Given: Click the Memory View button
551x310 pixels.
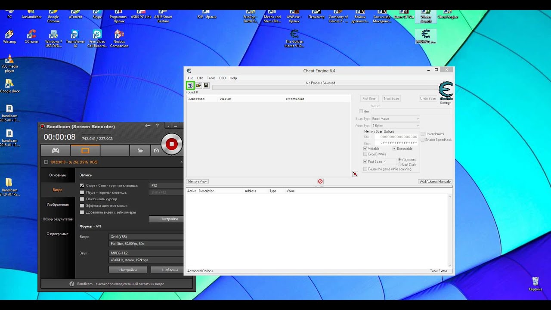Looking at the screenshot, I should 198,182.
